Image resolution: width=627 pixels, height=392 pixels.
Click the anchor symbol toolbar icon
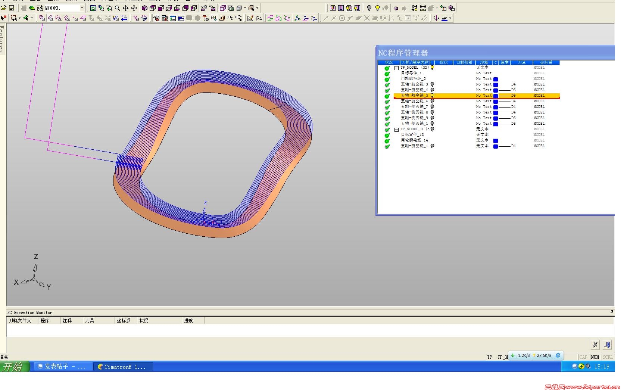tap(436, 18)
